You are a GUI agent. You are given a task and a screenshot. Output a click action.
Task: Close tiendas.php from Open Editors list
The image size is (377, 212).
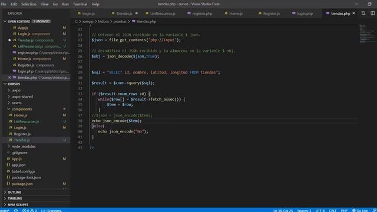(x=9, y=78)
